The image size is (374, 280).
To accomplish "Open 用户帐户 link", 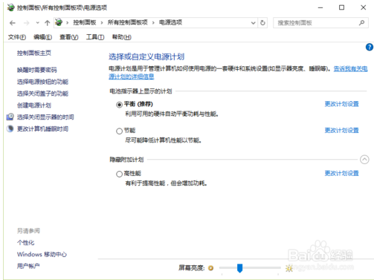I will click(x=28, y=266).
